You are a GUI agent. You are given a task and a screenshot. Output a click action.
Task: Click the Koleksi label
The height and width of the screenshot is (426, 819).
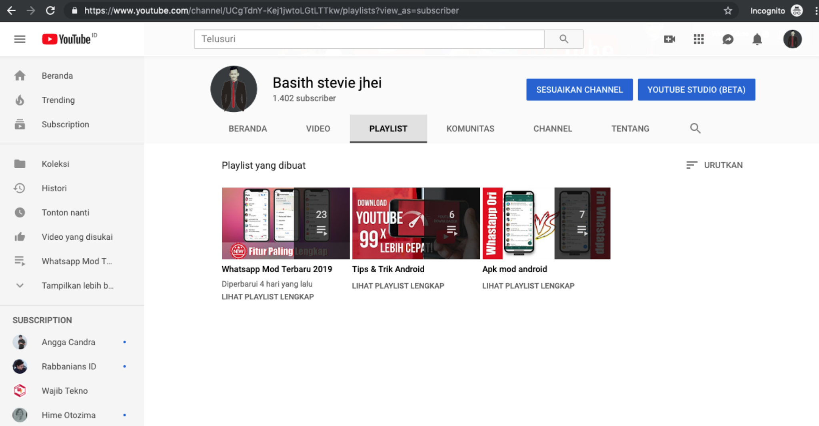(x=55, y=164)
